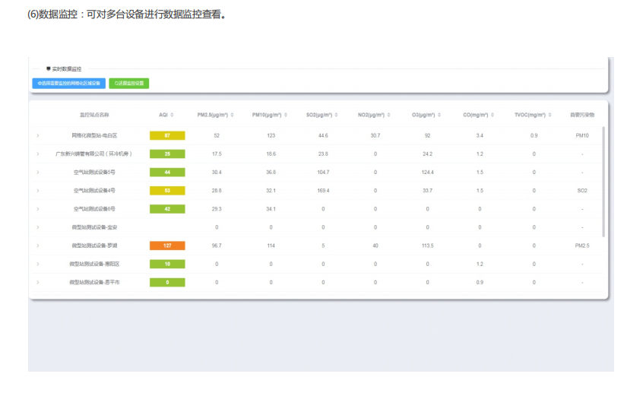This screenshot has width=643, height=396.
Task: Expand the 网格化微型站-电白区 row
Action: coord(37,135)
